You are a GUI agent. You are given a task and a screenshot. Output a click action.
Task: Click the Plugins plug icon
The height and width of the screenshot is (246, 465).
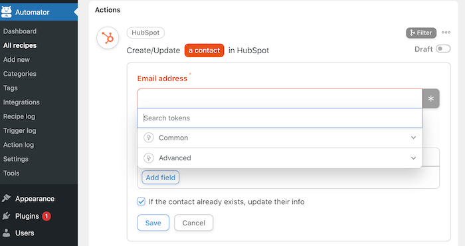(x=6, y=216)
